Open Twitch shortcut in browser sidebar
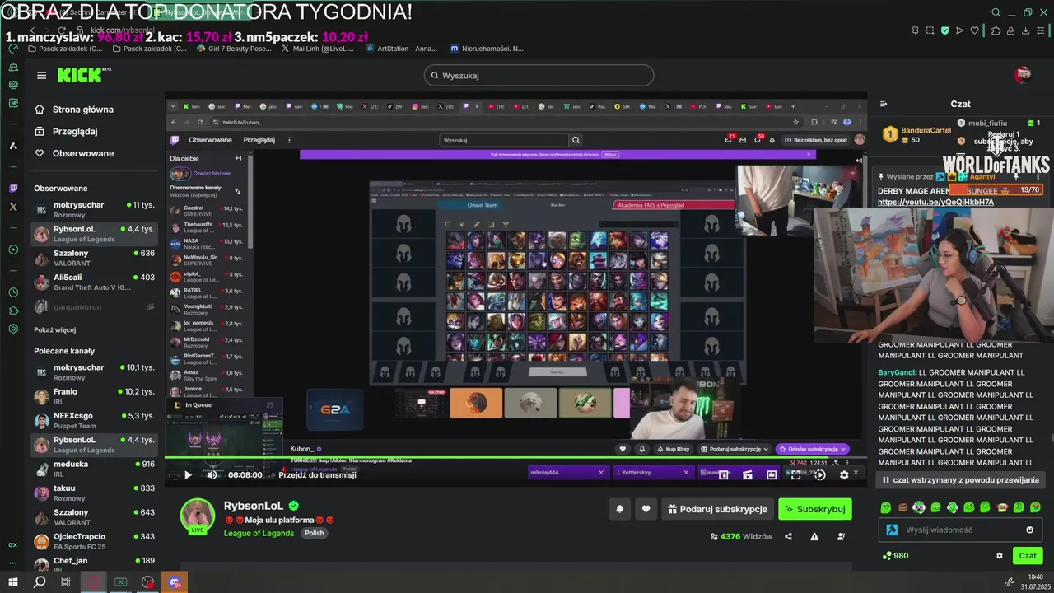 coord(13,188)
